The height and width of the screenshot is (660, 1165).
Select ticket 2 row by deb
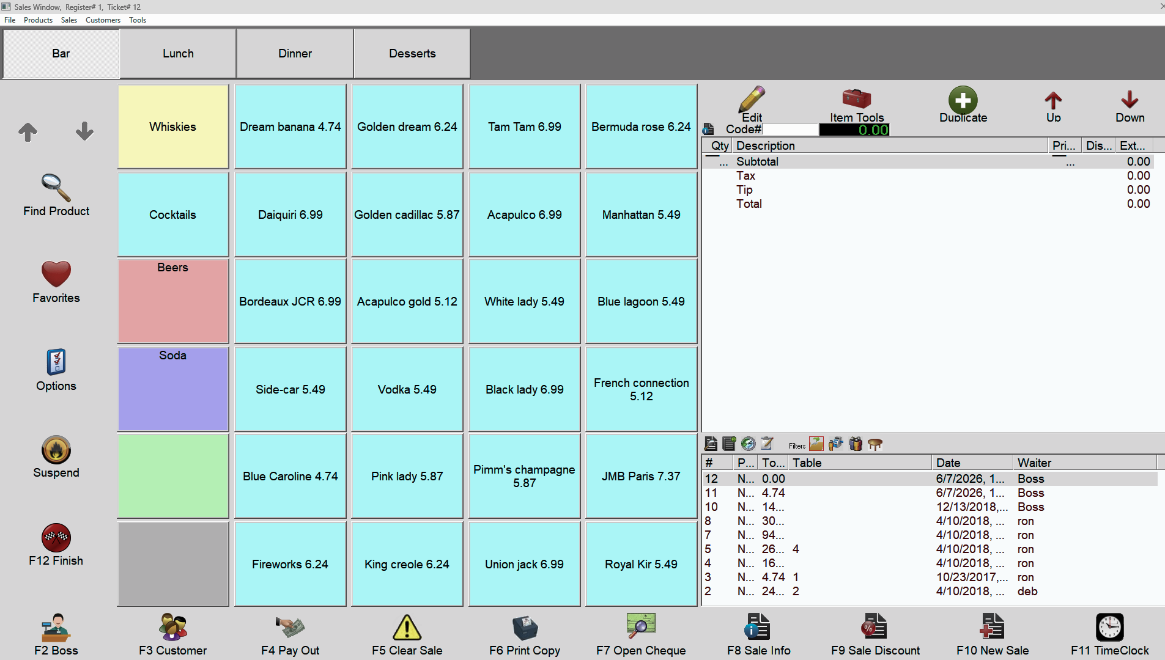(x=930, y=591)
